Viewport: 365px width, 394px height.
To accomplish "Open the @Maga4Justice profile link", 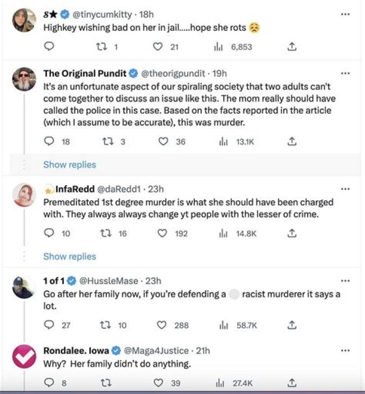I will 156,351.
